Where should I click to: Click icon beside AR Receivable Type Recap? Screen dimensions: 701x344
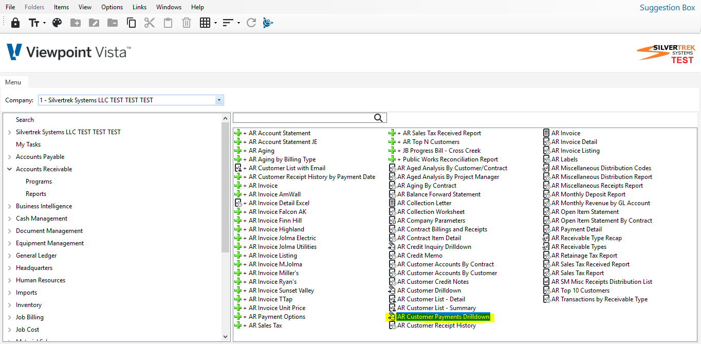pos(547,238)
